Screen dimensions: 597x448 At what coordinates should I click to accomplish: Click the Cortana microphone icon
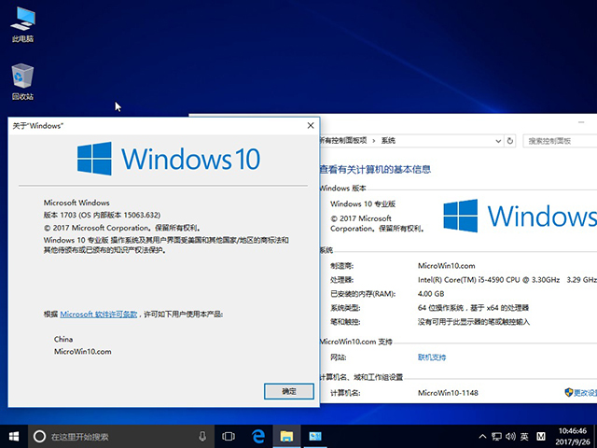click(x=202, y=436)
